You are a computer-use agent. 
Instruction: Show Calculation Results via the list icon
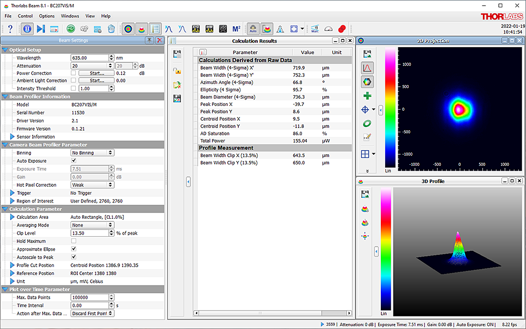(x=155, y=29)
